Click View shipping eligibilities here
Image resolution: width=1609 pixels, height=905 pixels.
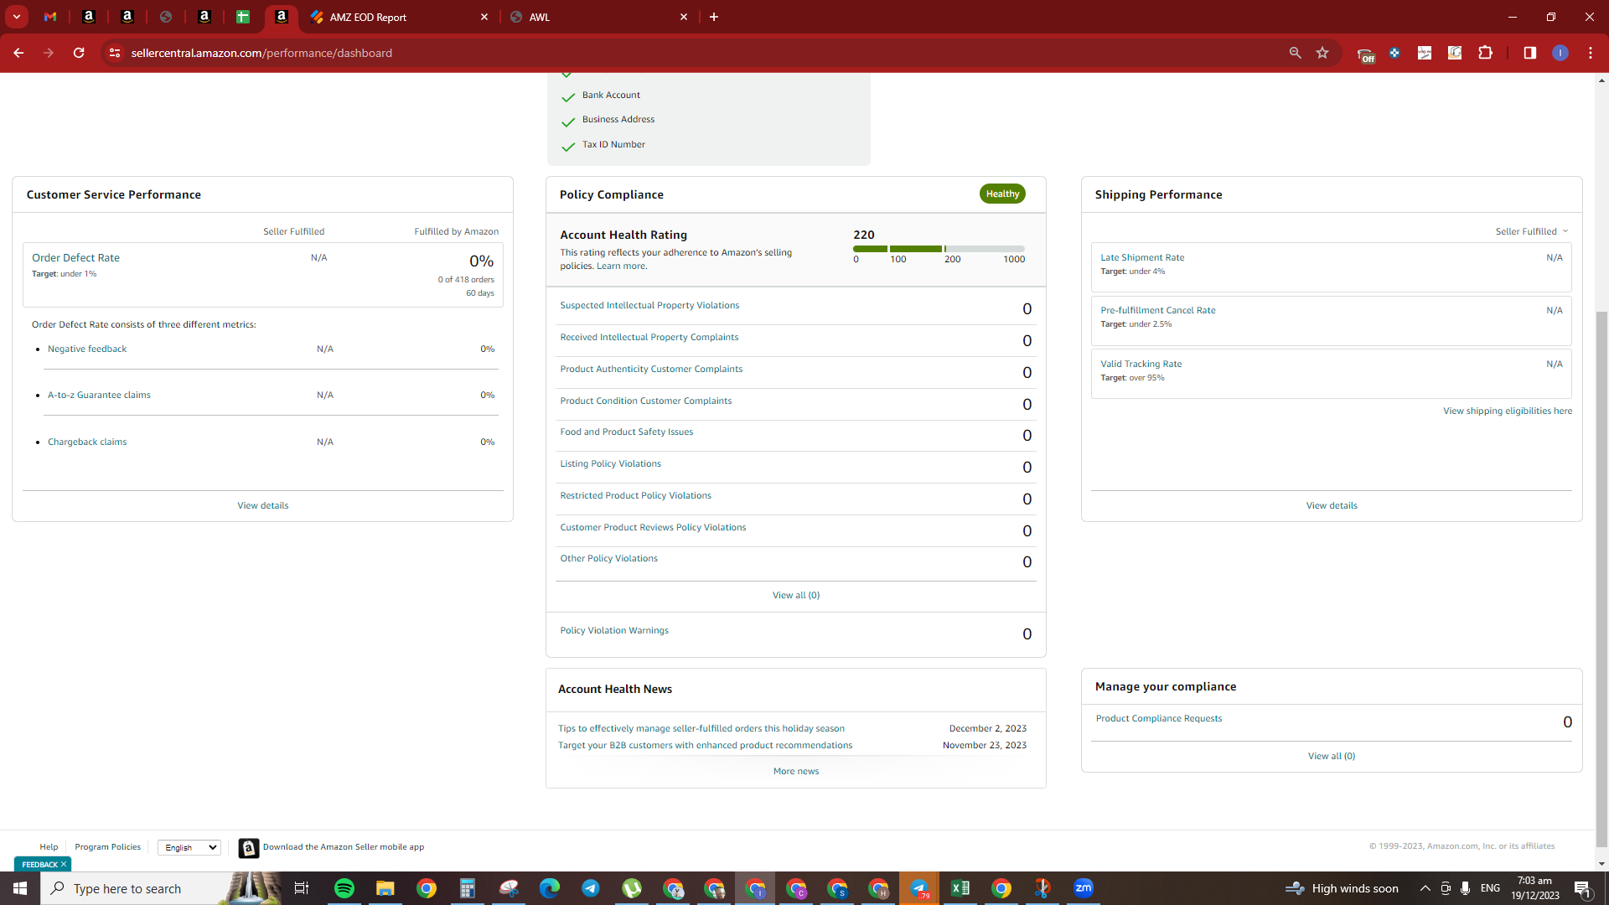[1508, 411]
